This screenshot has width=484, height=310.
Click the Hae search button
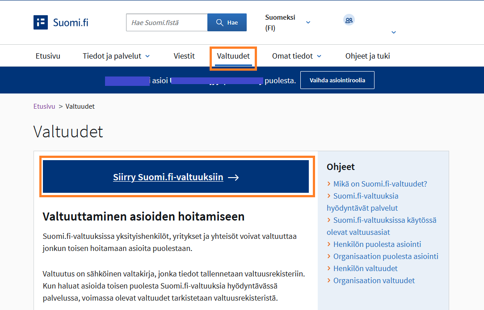(x=227, y=22)
